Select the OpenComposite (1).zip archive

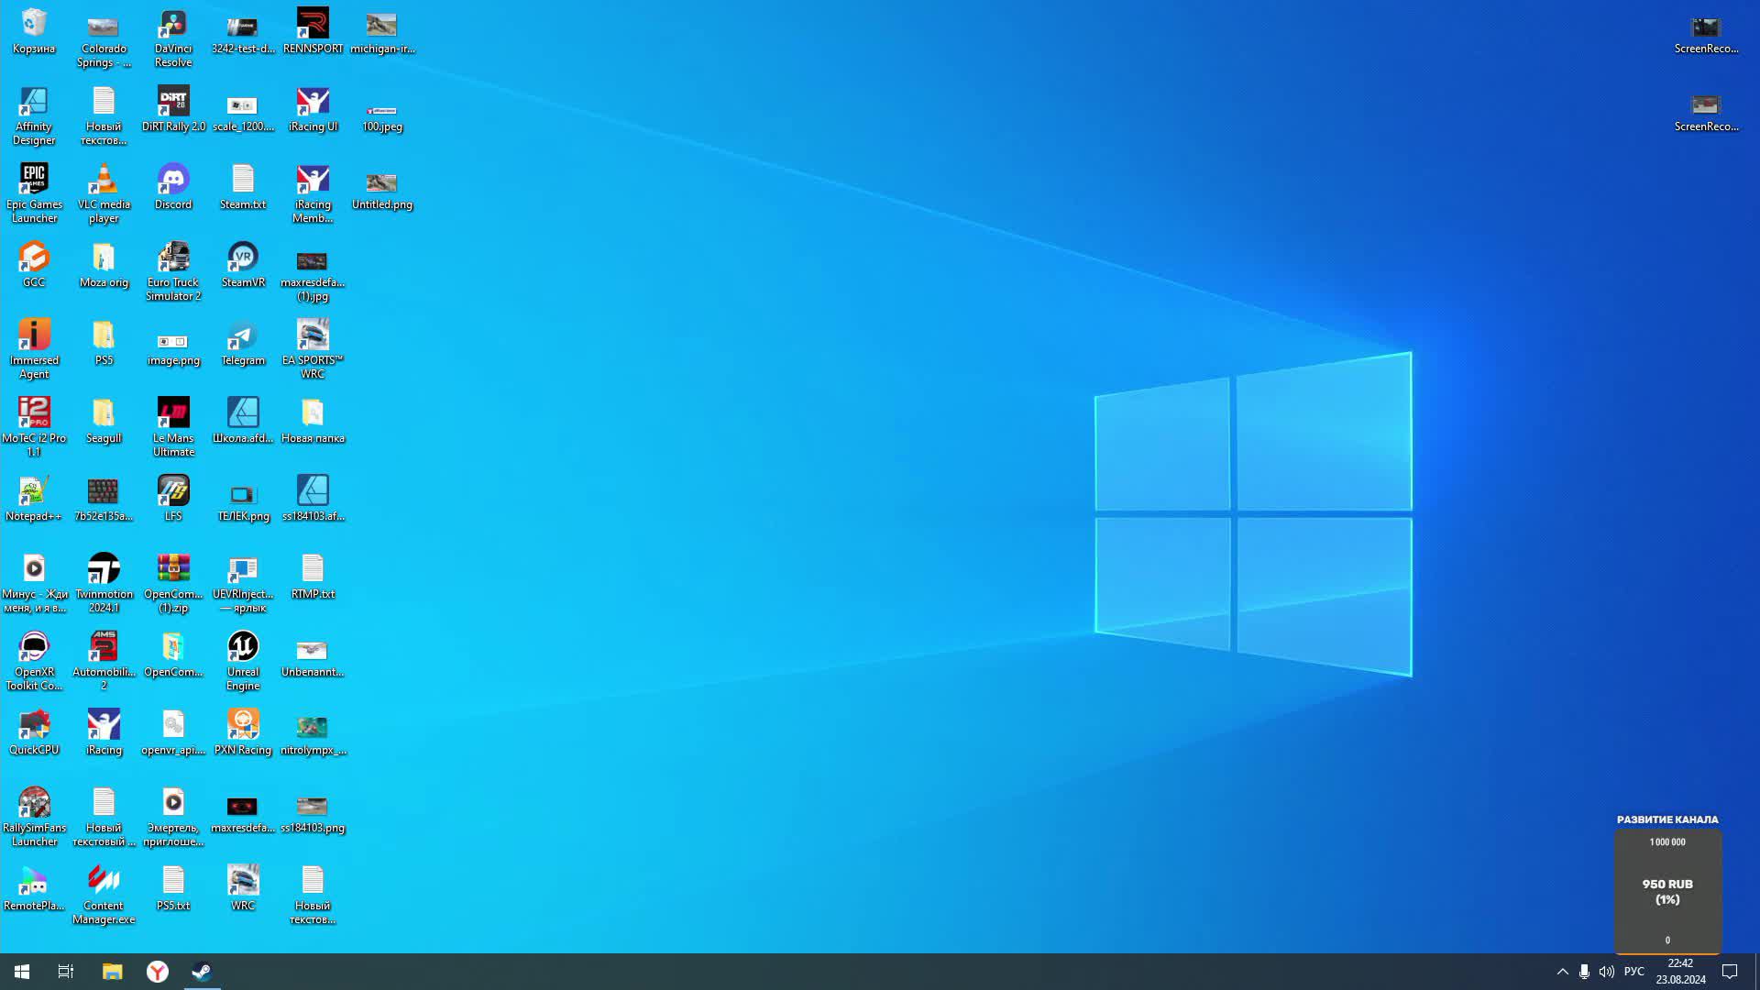click(173, 584)
